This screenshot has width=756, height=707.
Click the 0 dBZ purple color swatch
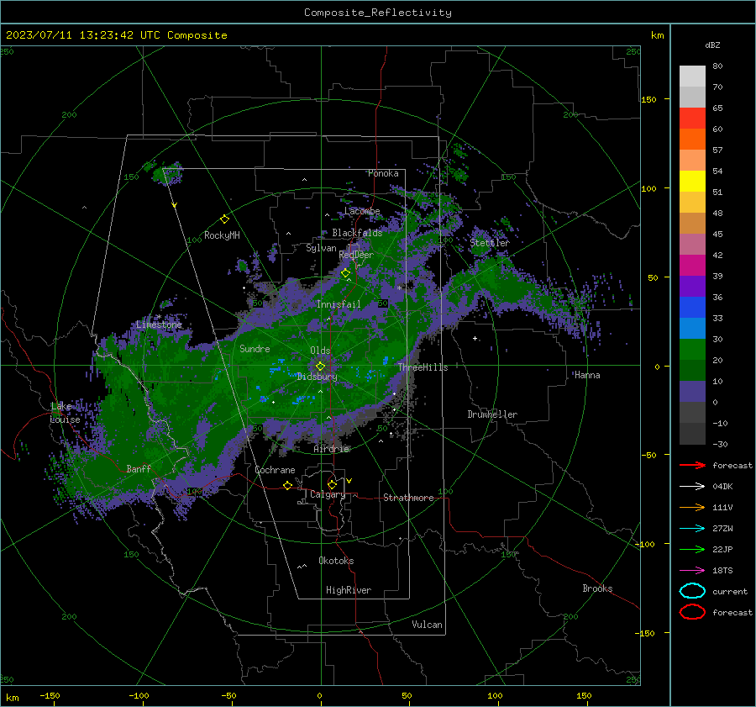click(x=692, y=392)
